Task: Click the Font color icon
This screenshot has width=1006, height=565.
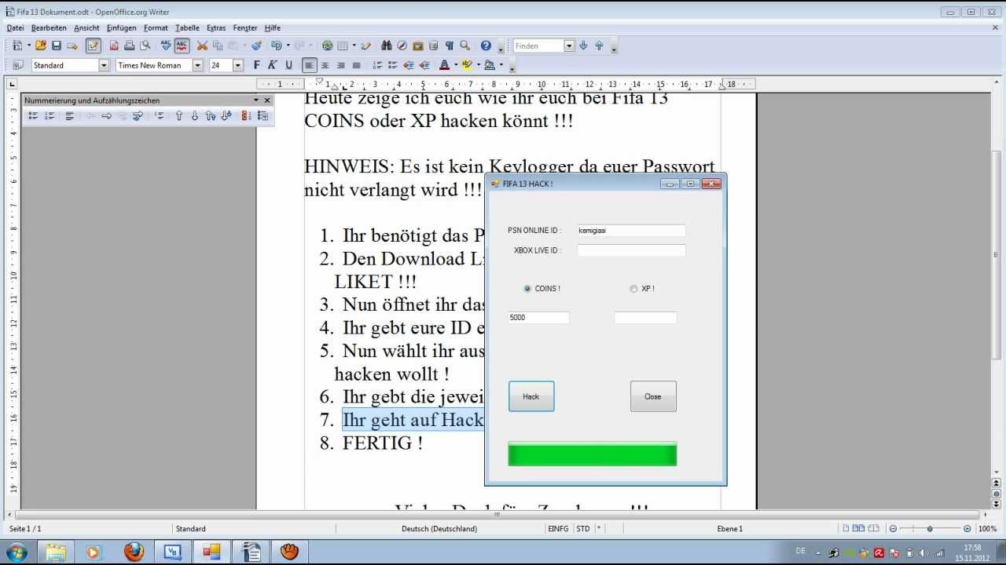Action: (444, 65)
